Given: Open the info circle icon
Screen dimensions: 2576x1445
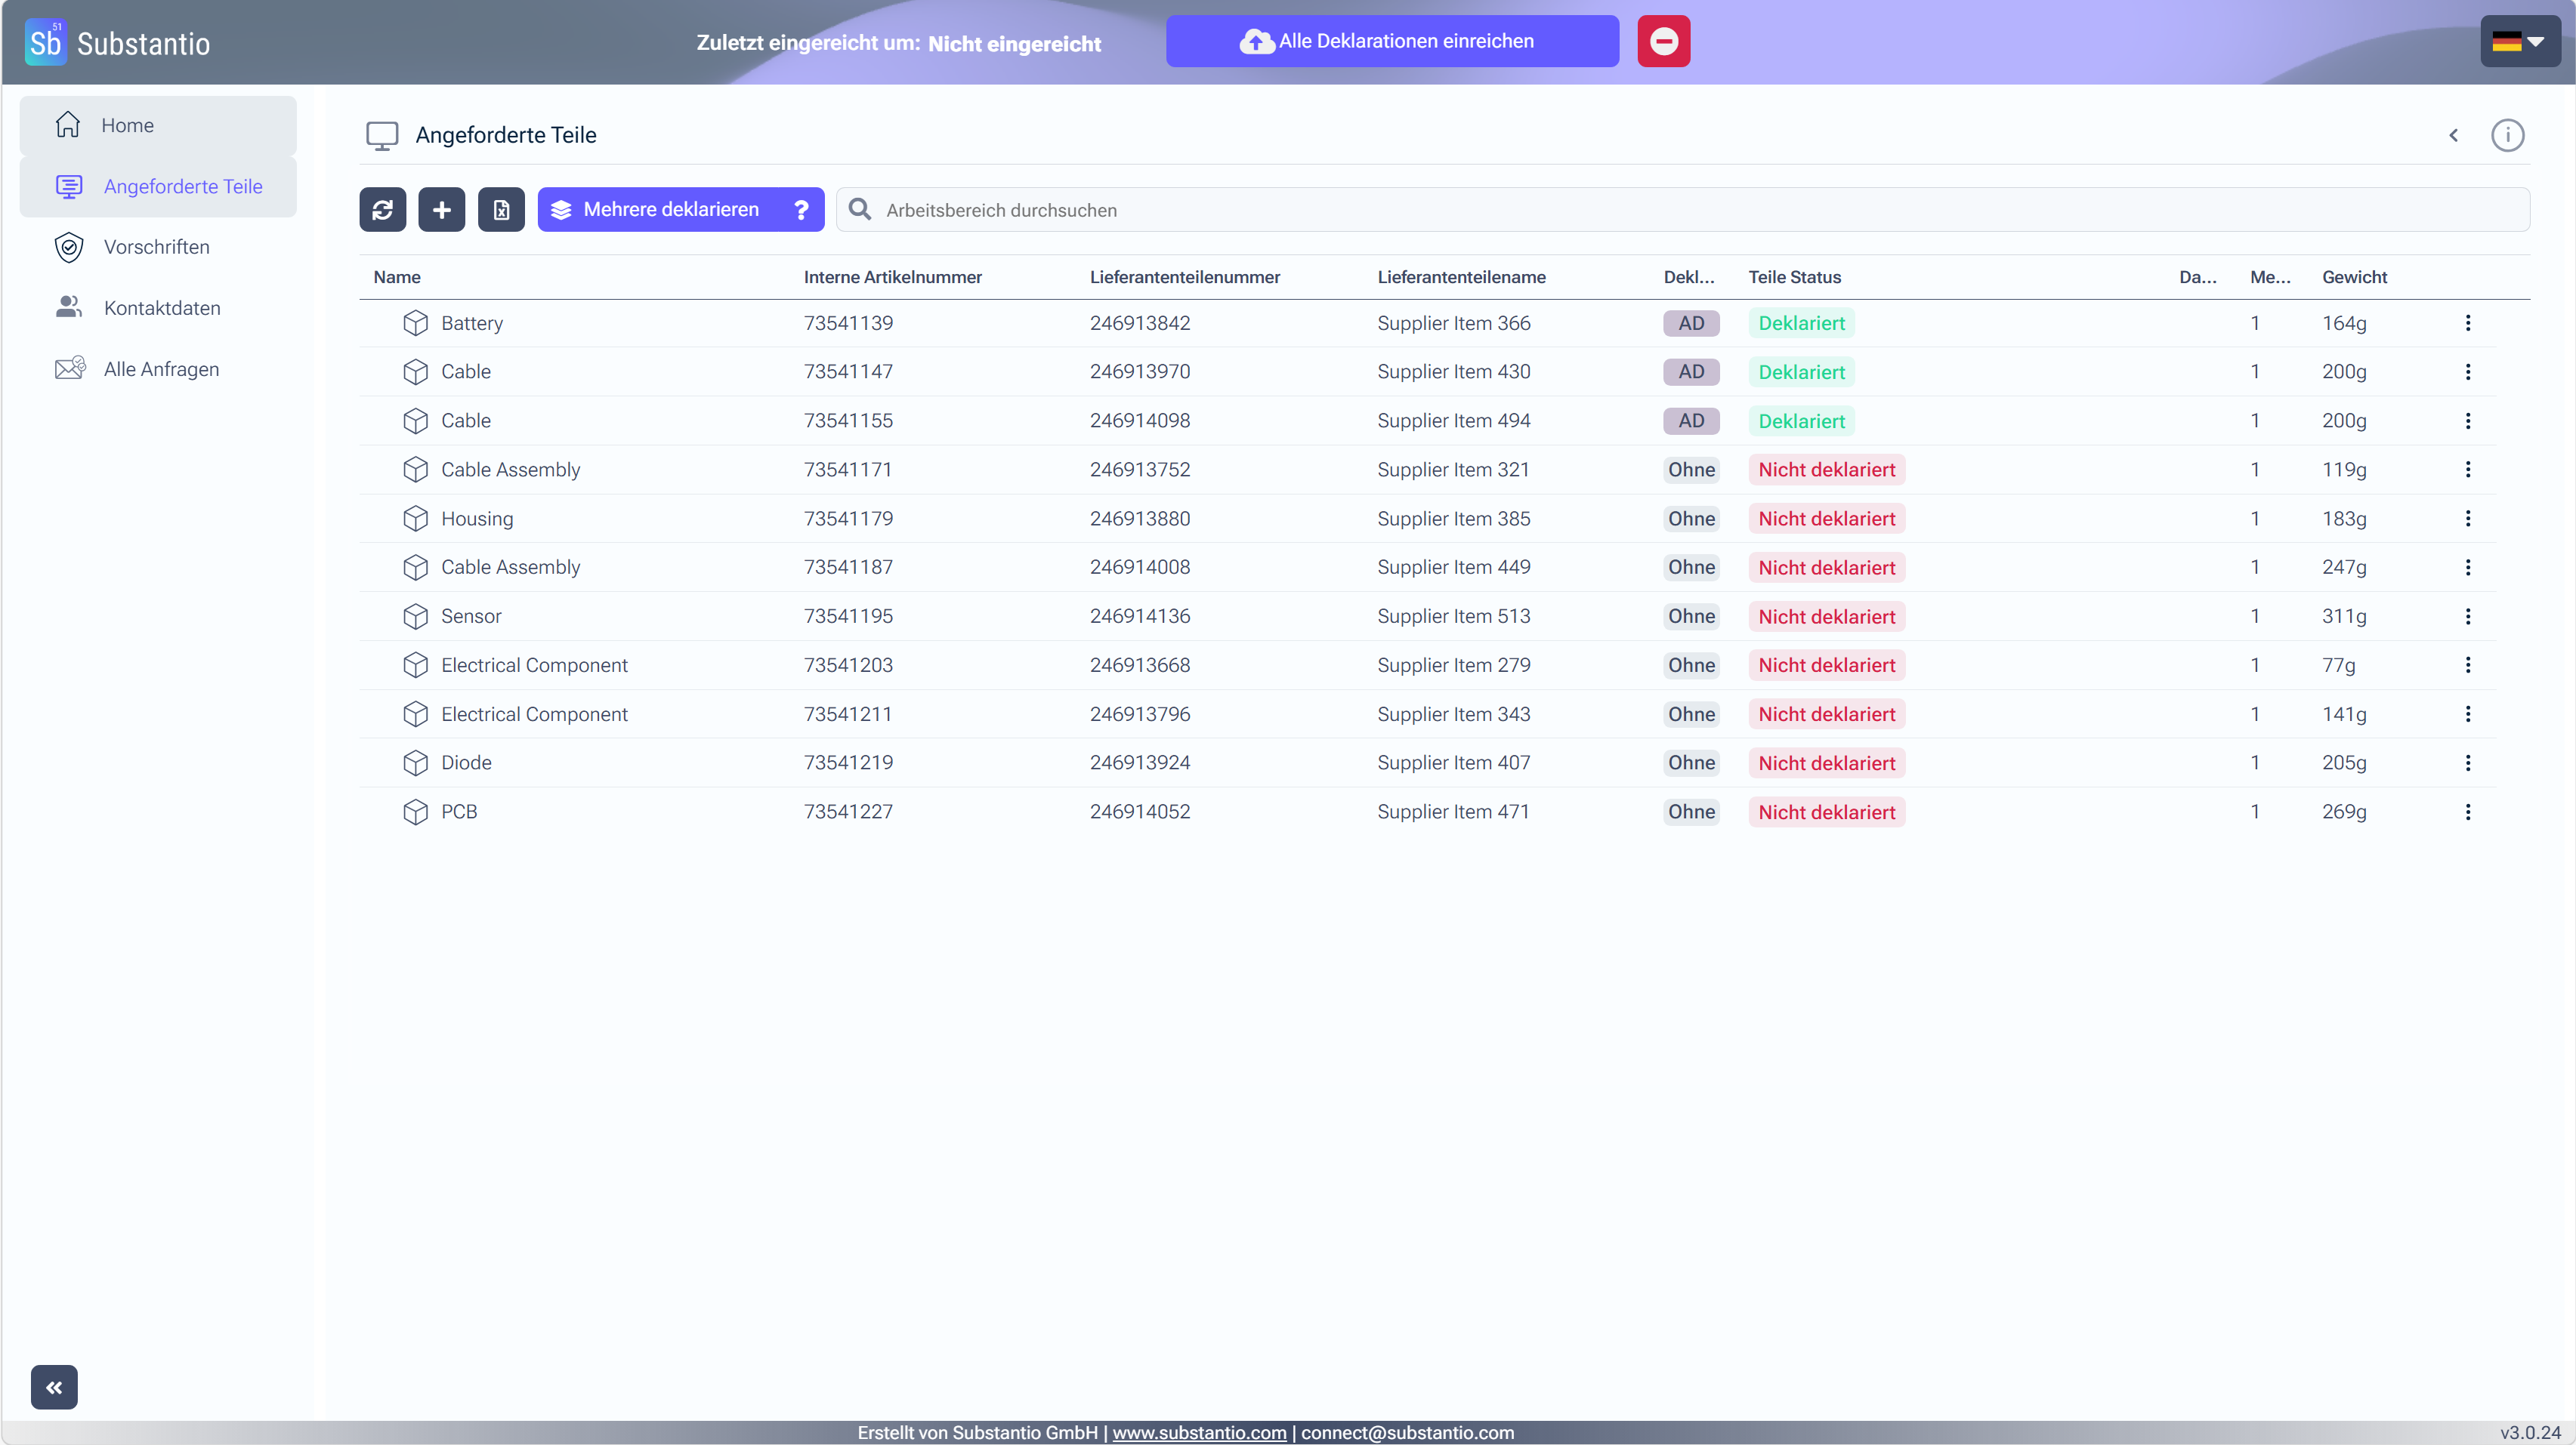Looking at the screenshot, I should 2507,135.
